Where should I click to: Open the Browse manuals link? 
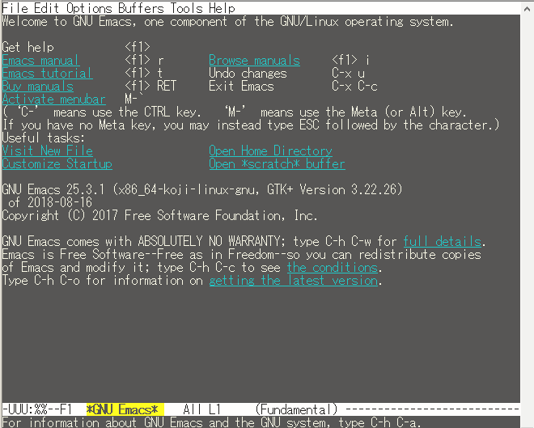pyautogui.click(x=254, y=60)
